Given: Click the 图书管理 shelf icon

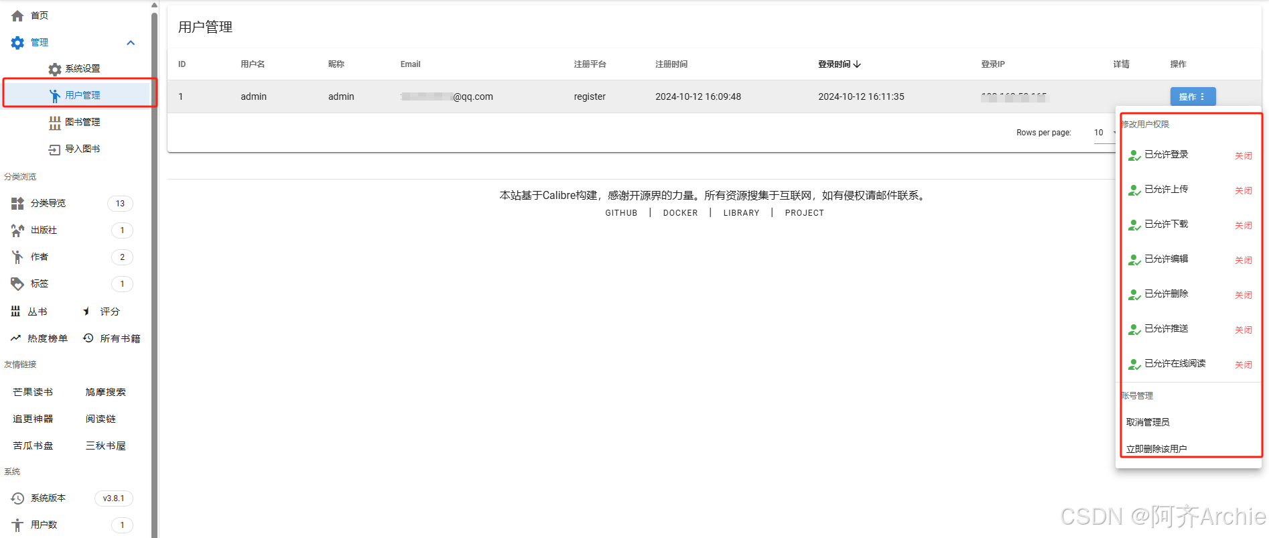Looking at the screenshot, I should click(x=55, y=123).
